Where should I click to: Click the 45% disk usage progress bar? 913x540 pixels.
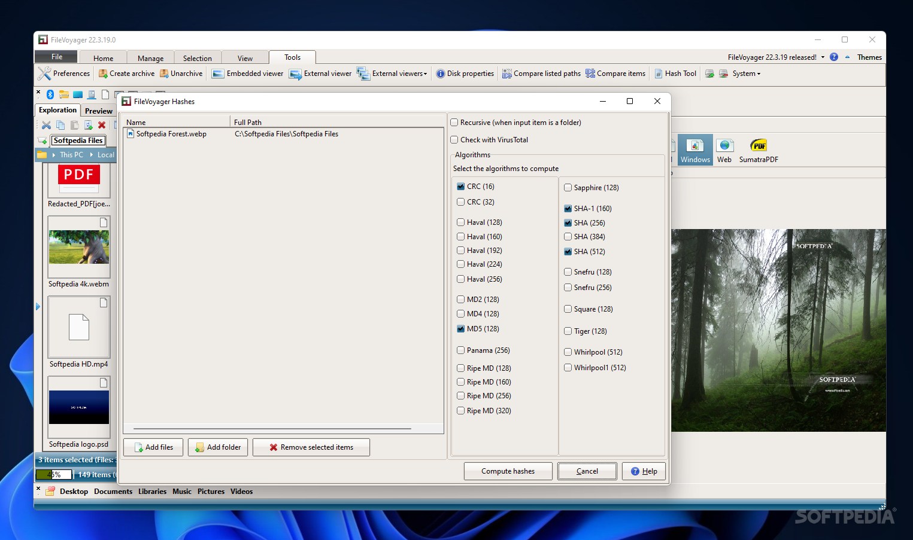[54, 475]
